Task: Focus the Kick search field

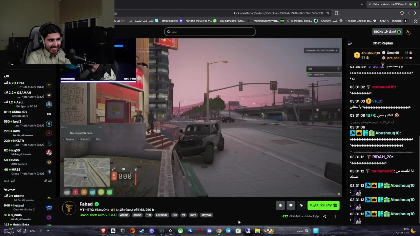Action: click(210, 32)
